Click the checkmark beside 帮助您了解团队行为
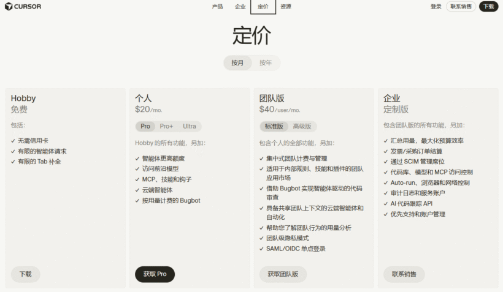 coord(261,228)
